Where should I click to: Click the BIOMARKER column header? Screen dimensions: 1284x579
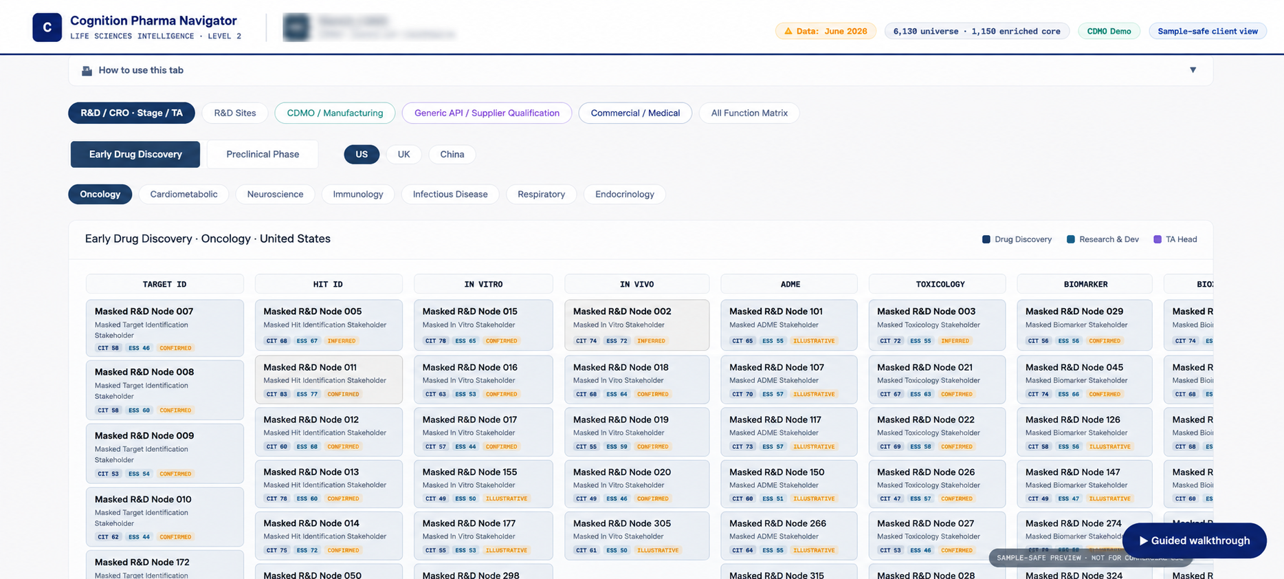[x=1085, y=284]
